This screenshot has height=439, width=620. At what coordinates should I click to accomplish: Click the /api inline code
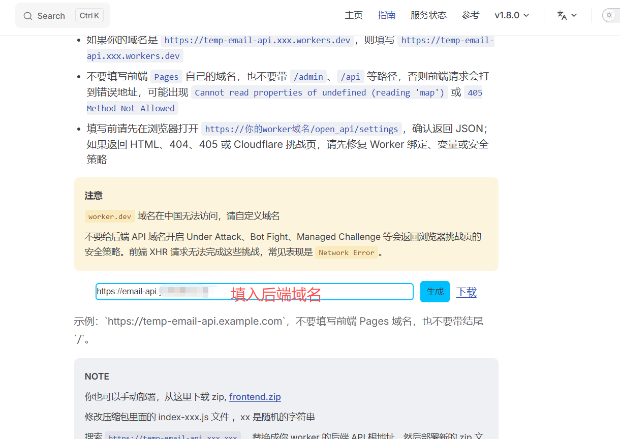[351, 77]
